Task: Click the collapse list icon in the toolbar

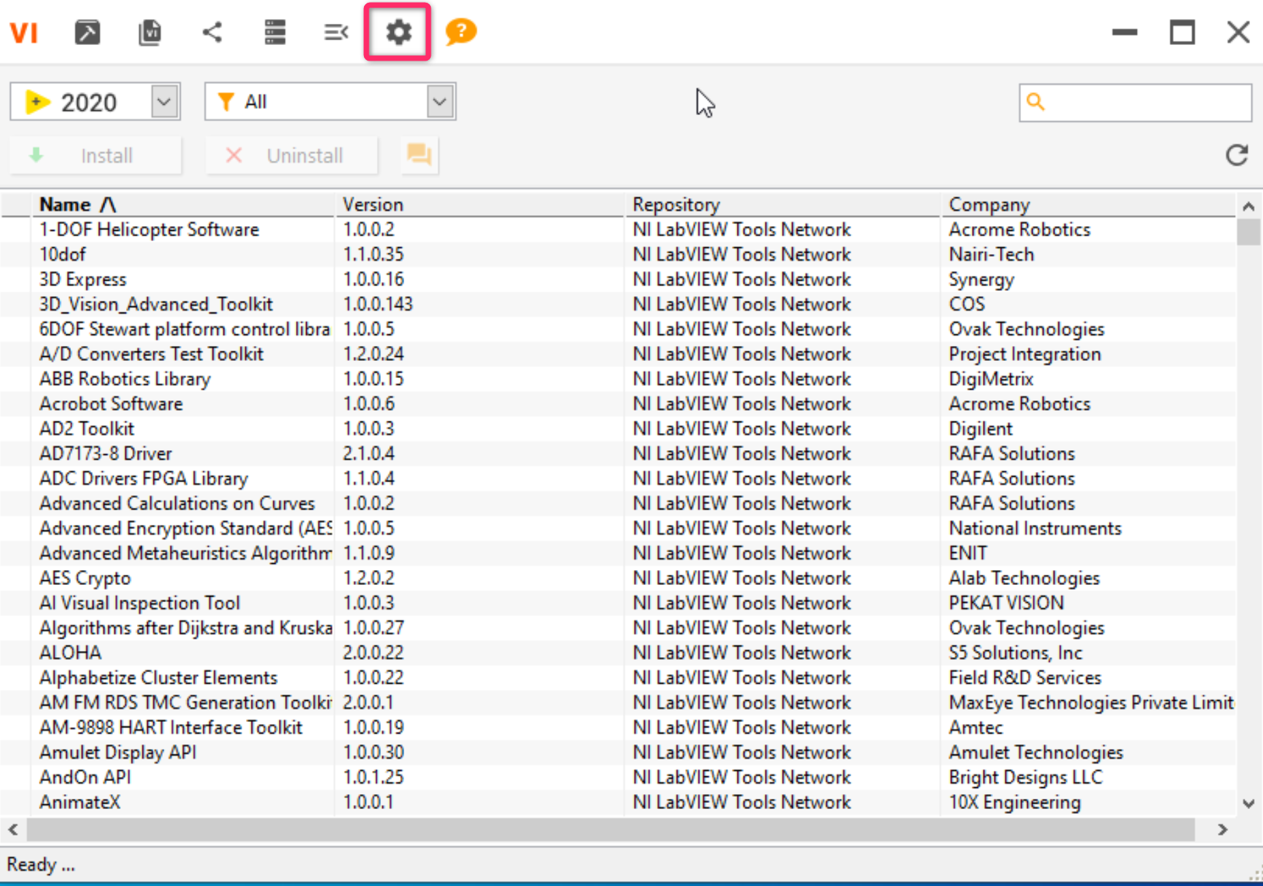Action: pos(336,32)
